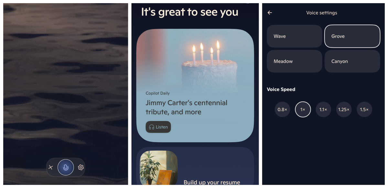Click the Copilot Daily label
Viewport: 388px width, 188px height.
pyautogui.click(x=157, y=93)
